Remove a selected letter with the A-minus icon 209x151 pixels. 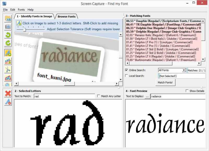click(8, 102)
